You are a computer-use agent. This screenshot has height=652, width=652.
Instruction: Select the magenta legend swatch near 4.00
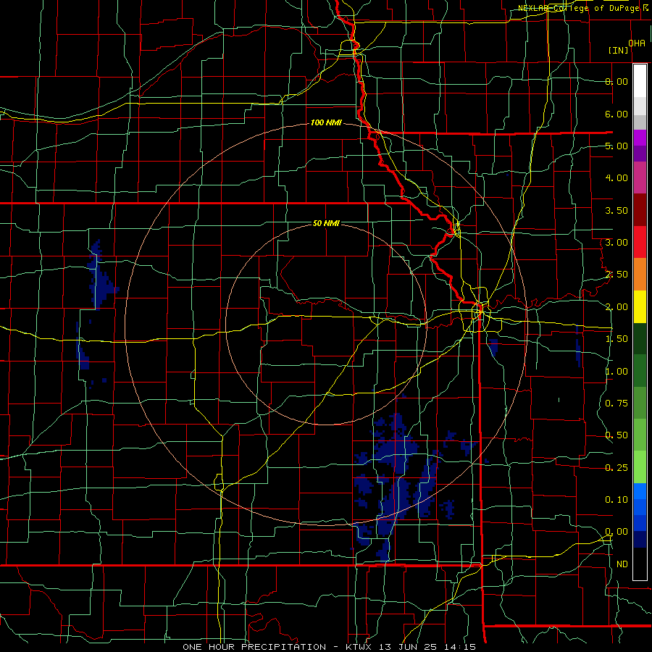pyautogui.click(x=640, y=178)
